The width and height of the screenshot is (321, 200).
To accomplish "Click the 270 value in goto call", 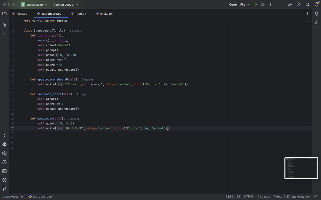I will point(73,55).
